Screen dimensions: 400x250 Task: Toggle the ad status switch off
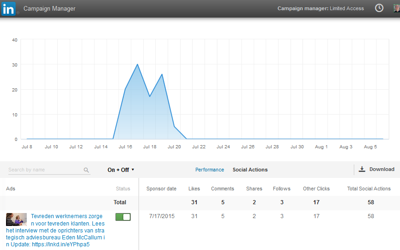click(x=123, y=217)
